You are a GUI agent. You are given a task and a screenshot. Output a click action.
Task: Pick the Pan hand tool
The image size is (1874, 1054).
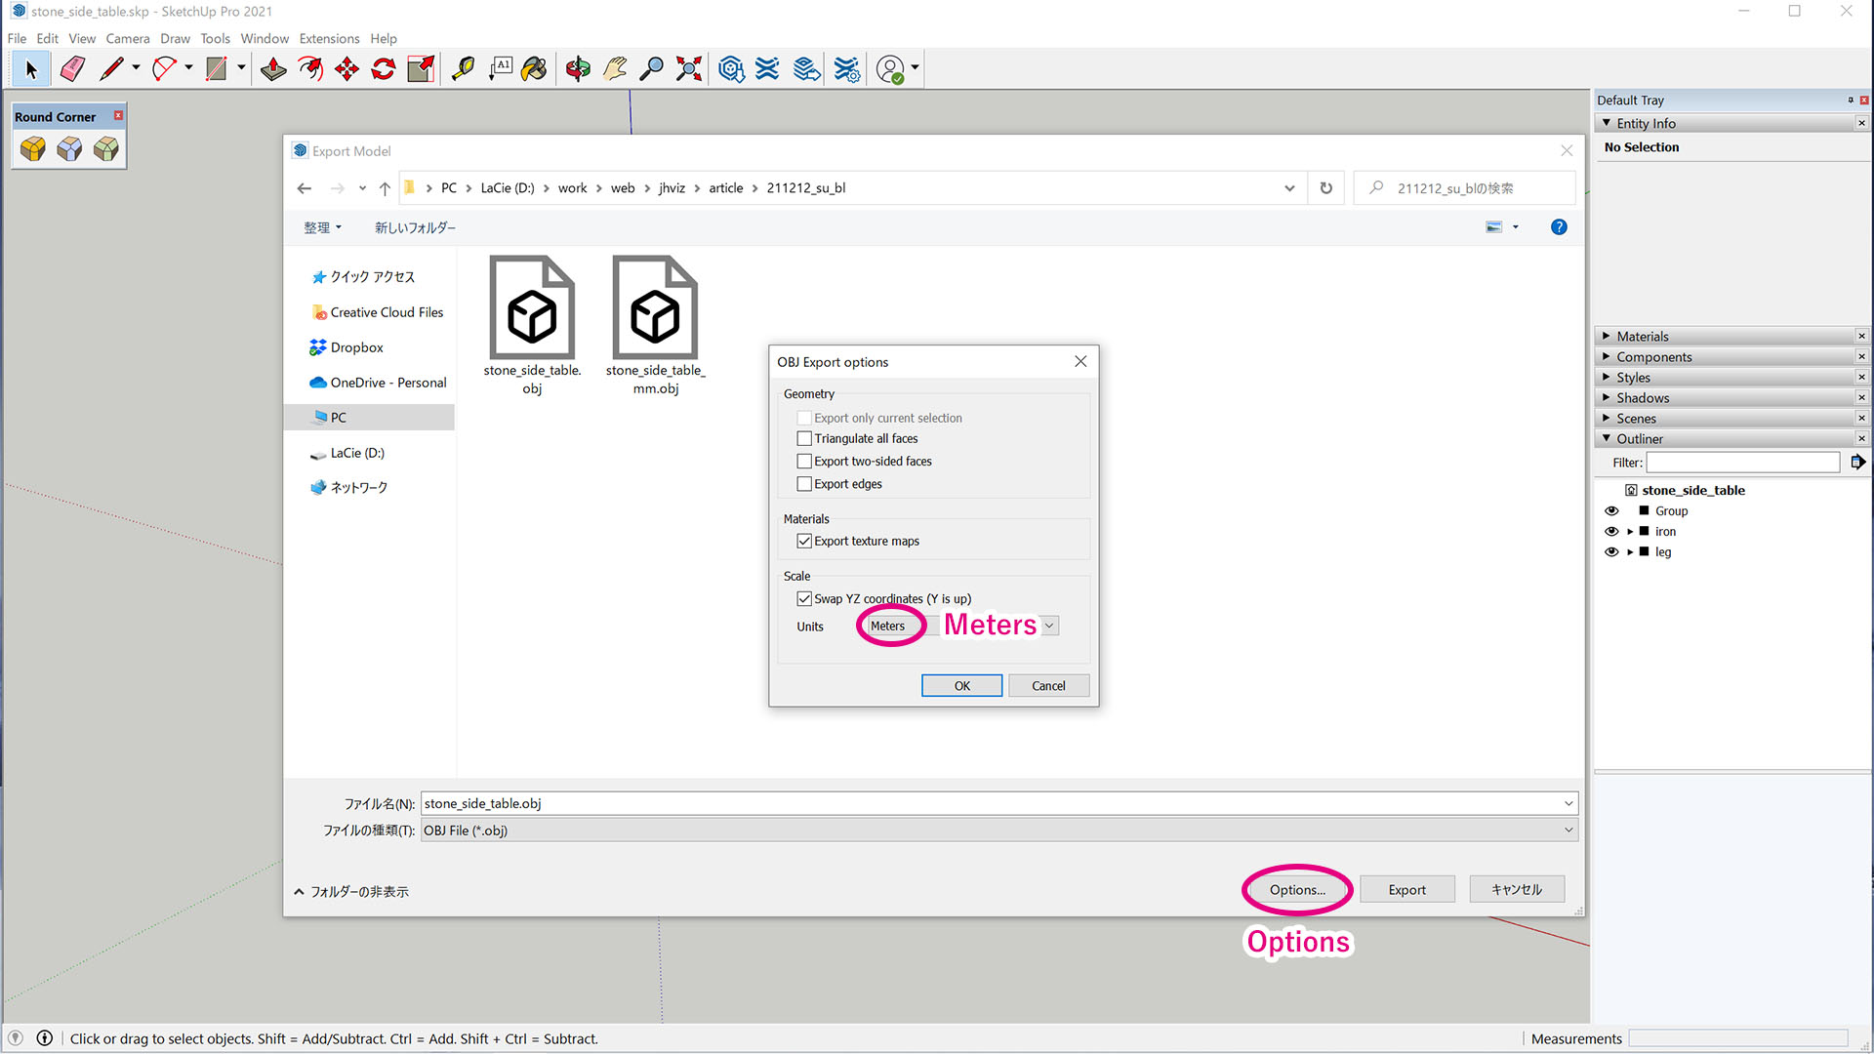[615, 69]
